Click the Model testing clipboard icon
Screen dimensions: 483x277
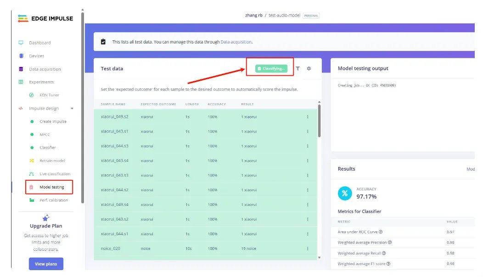[31, 187]
